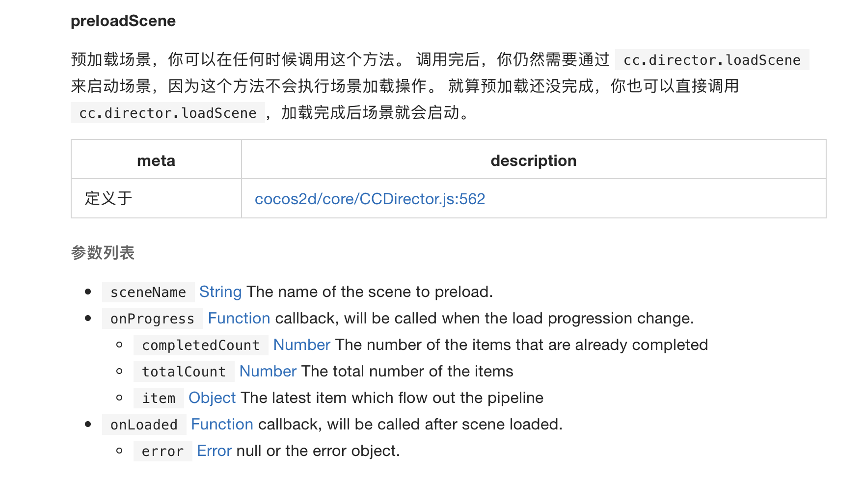863x481 pixels.
Task: Click the Function link beside onLoaded
Action: (222, 425)
